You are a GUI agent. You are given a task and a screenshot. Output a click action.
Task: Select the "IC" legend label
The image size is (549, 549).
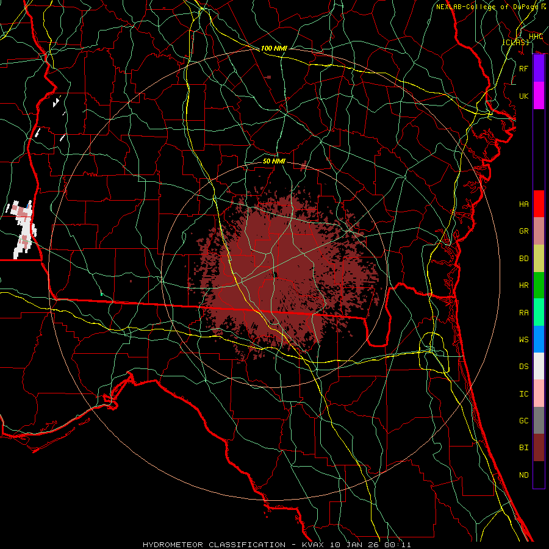(524, 394)
